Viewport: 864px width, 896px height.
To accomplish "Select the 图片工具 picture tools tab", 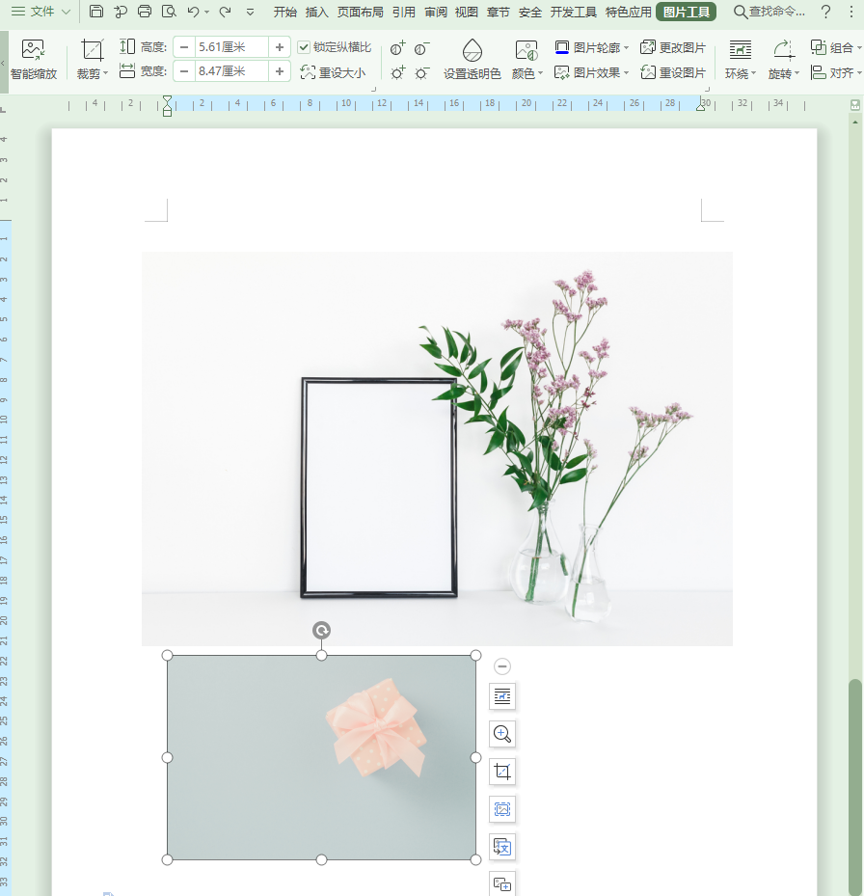I will pyautogui.click(x=686, y=12).
